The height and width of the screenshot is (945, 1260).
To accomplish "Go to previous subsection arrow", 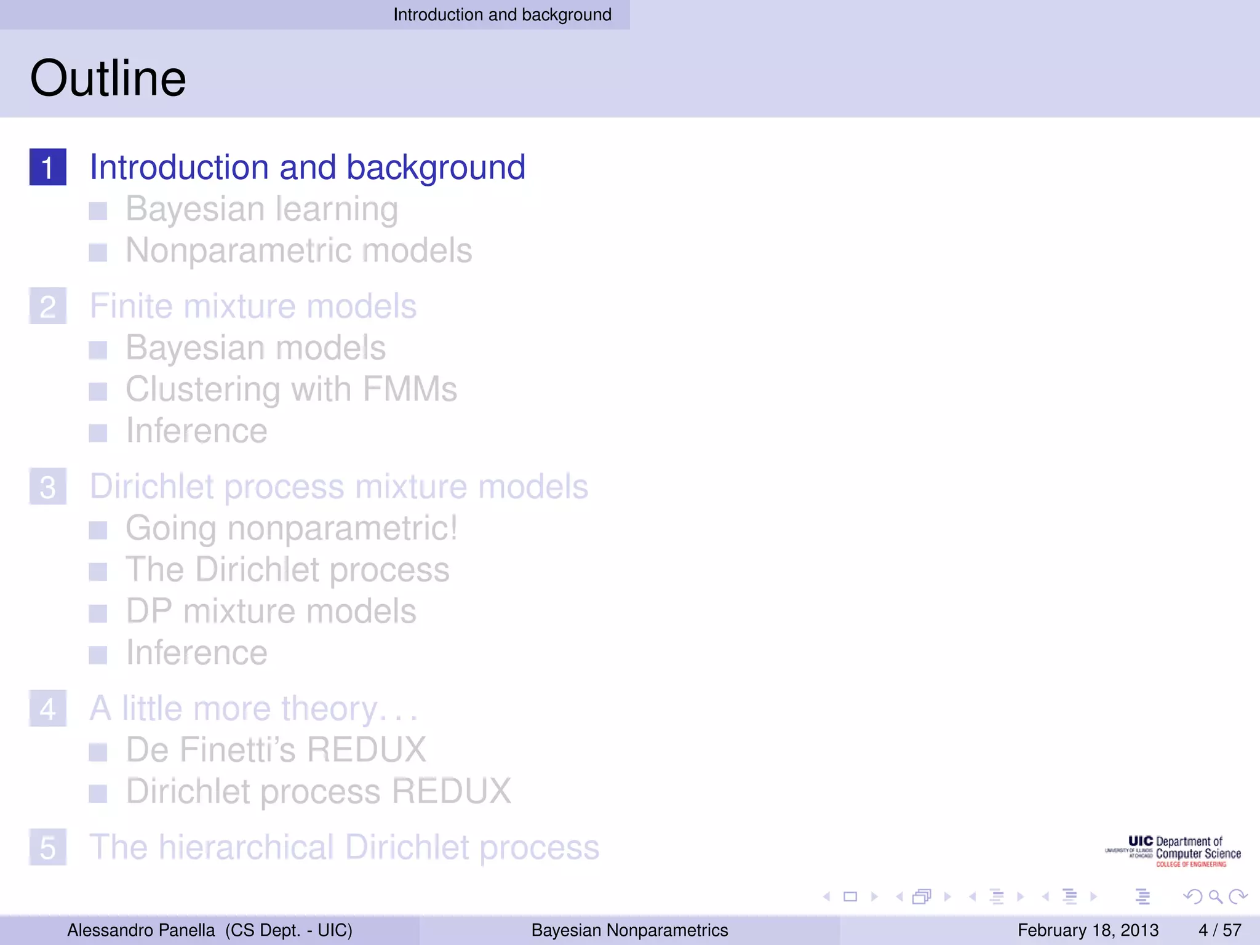I will 973,896.
